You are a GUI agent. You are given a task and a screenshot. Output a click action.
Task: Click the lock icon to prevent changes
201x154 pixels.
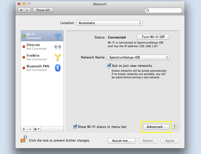click(24, 139)
